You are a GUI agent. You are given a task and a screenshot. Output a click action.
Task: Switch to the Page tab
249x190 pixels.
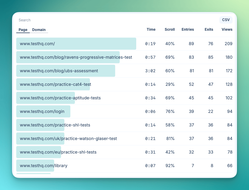[23, 30]
